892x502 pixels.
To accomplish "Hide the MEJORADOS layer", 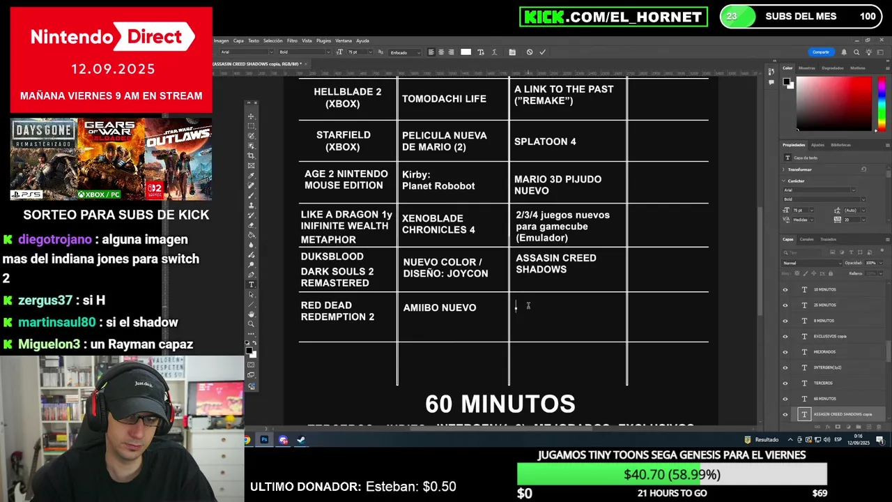I will pos(785,351).
